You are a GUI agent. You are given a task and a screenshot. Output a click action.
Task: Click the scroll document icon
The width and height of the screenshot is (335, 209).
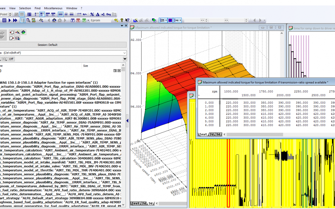(x=33, y=20)
